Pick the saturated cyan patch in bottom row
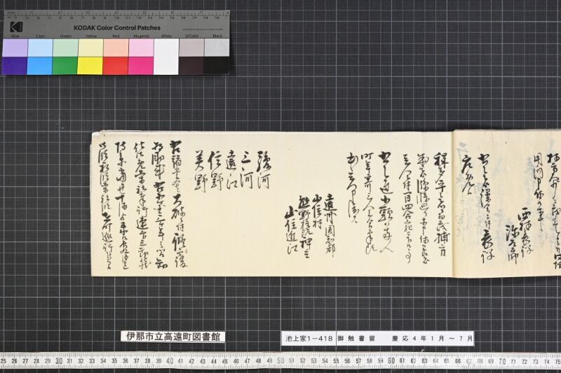The height and width of the screenshot is (373, 561). coord(40,66)
